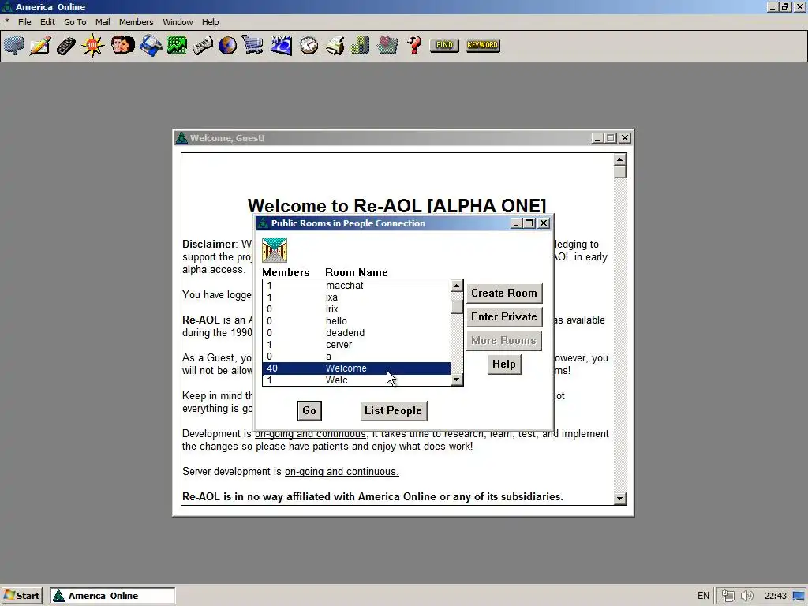Open the Edit menu

(47, 22)
